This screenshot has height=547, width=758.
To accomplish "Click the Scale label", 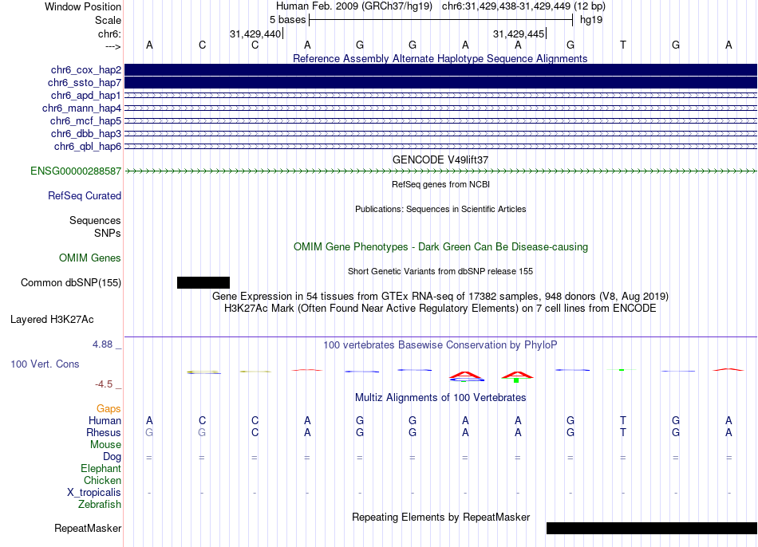I will pyautogui.click(x=109, y=20).
